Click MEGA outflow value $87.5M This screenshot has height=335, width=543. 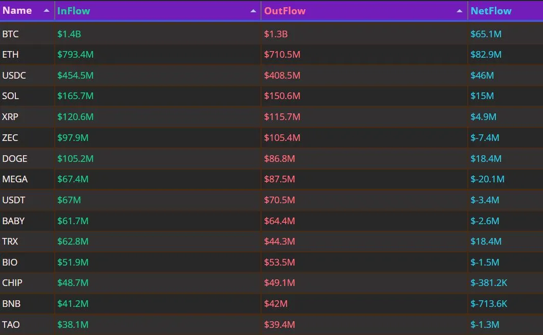point(279,179)
